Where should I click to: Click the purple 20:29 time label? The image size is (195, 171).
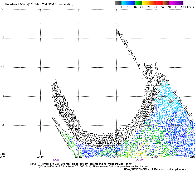(x=56, y=160)
